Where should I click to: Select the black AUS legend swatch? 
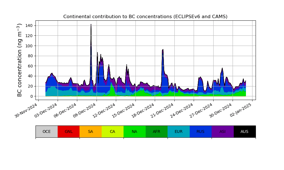(x=245, y=131)
